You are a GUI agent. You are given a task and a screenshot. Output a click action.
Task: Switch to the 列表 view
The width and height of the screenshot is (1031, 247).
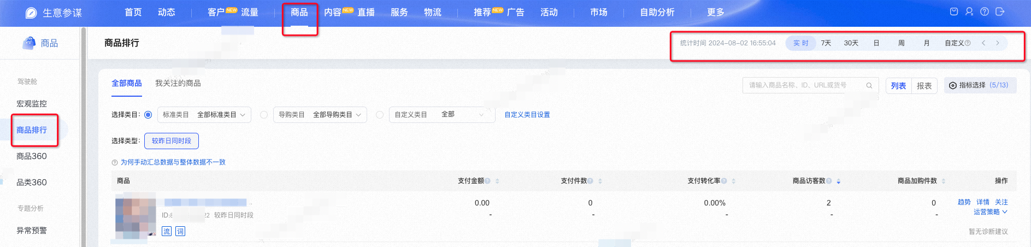pos(899,86)
